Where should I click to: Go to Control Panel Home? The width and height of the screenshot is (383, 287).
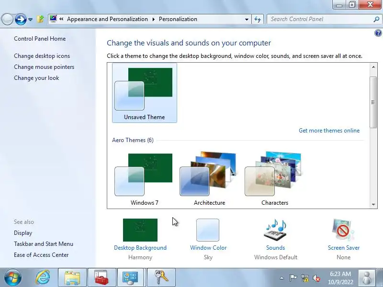[x=40, y=39]
